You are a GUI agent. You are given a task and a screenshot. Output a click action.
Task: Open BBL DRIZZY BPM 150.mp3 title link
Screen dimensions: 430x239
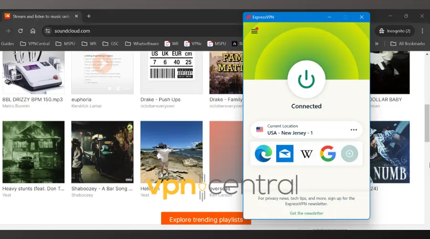point(32,99)
